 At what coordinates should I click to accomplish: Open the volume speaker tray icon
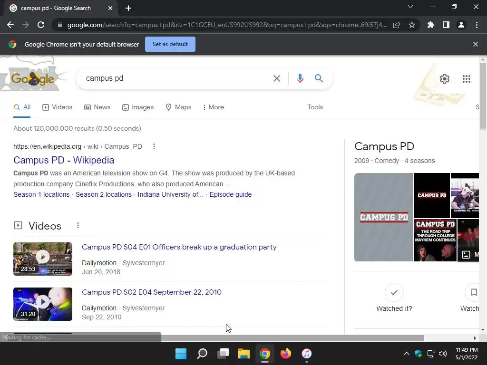click(x=443, y=354)
